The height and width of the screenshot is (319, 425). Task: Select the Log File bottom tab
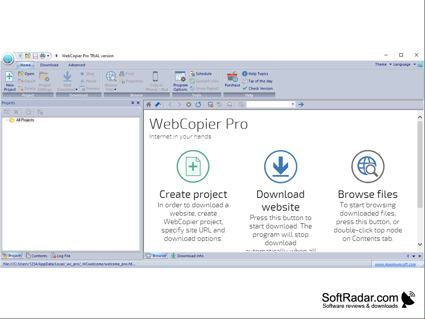click(x=61, y=256)
